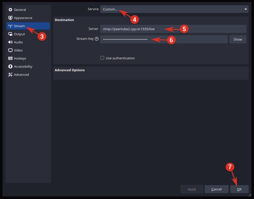Switch to the Hotkeys settings page
This screenshot has width=254, height=199.
(x=20, y=58)
